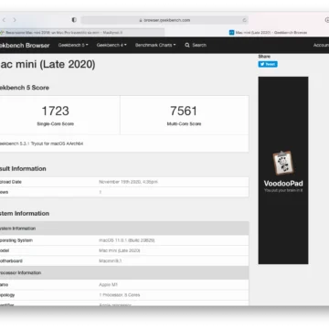Screen dimensions: 329x329
Task: Click the VoodooPad clipboard app icon
Action: [283, 163]
